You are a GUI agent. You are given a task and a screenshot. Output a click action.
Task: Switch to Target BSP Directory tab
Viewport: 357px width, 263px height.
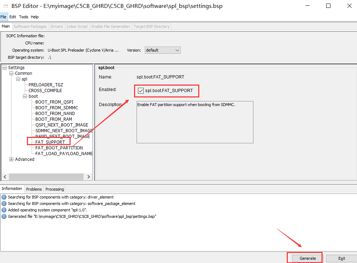tap(152, 27)
